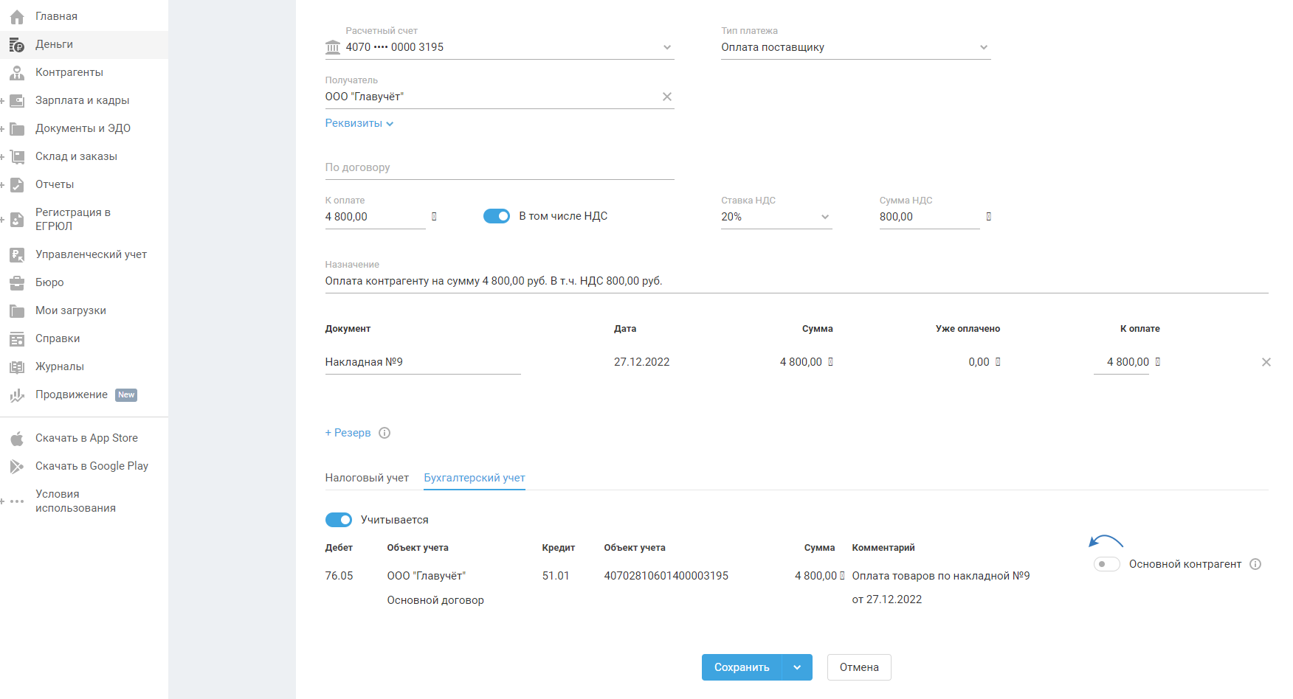Click the Главная home icon in sidebar
Image resolution: width=1293 pixels, height=699 pixels.
click(17, 16)
